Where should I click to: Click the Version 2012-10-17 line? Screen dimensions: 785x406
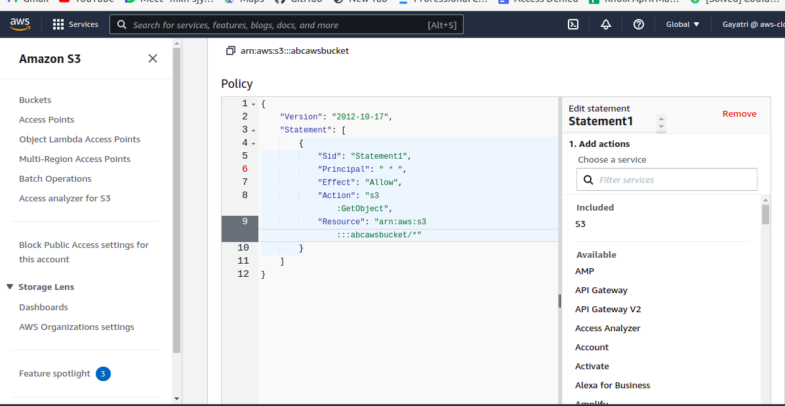click(336, 117)
